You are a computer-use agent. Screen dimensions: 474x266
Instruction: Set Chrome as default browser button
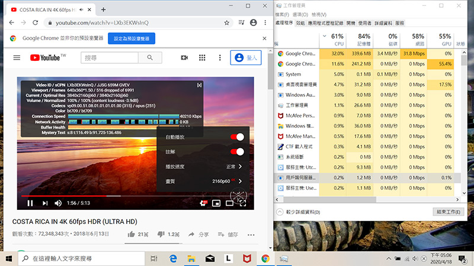point(132,38)
